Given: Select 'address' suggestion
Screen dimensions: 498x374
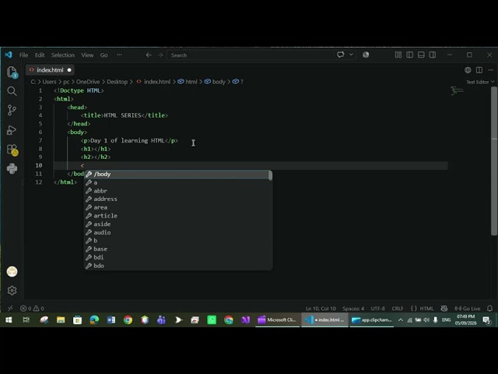Looking at the screenshot, I should pyautogui.click(x=177, y=199).
